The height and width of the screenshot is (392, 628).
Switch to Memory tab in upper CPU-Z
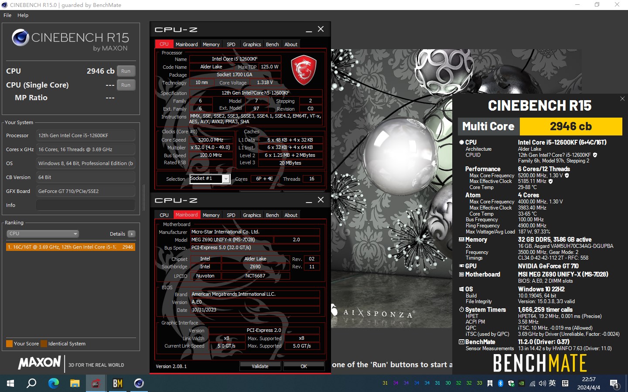tap(211, 44)
